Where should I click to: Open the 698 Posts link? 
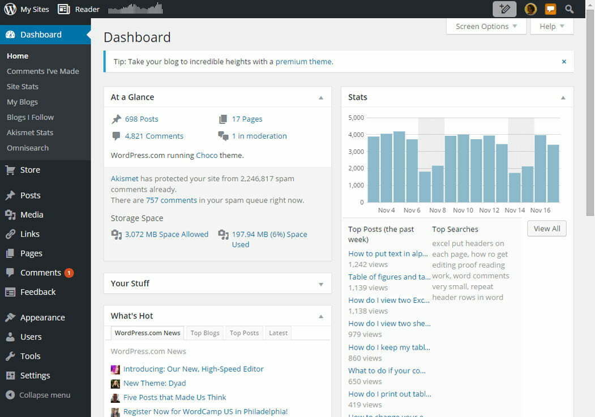coord(142,119)
